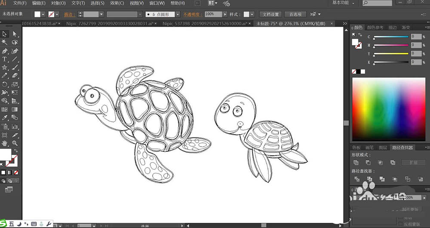Select the Star shape tool
Image resolution: width=430 pixels, height=228 pixels.
coord(4,67)
